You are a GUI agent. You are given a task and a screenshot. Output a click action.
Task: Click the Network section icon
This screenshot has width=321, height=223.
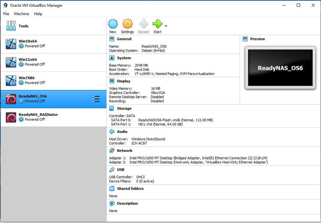pos(112,151)
